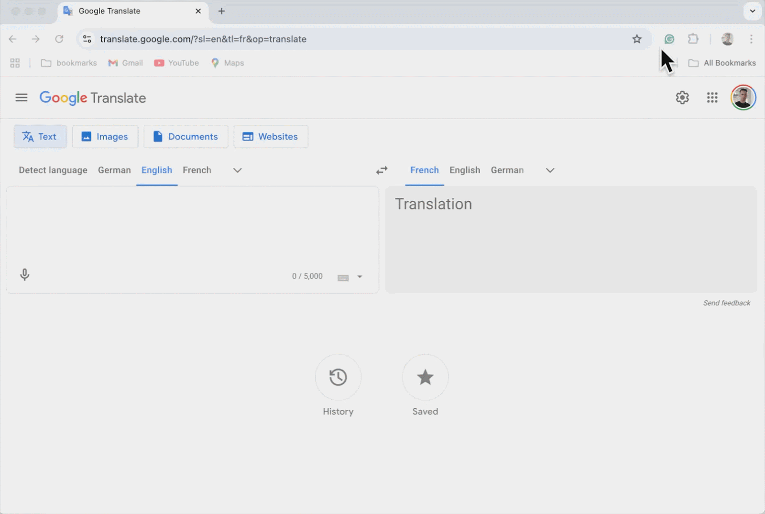Bookmark this page with star icon
Image resolution: width=765 pixels, height=514 pixels.
(x=637, y=39)
